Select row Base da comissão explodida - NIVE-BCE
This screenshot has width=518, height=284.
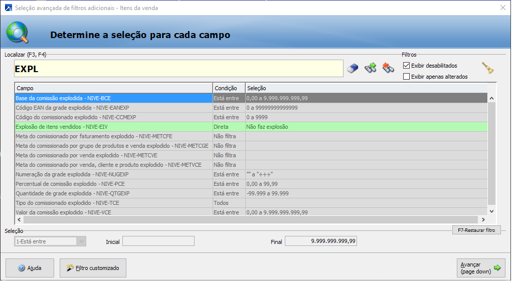pos(251,98)
